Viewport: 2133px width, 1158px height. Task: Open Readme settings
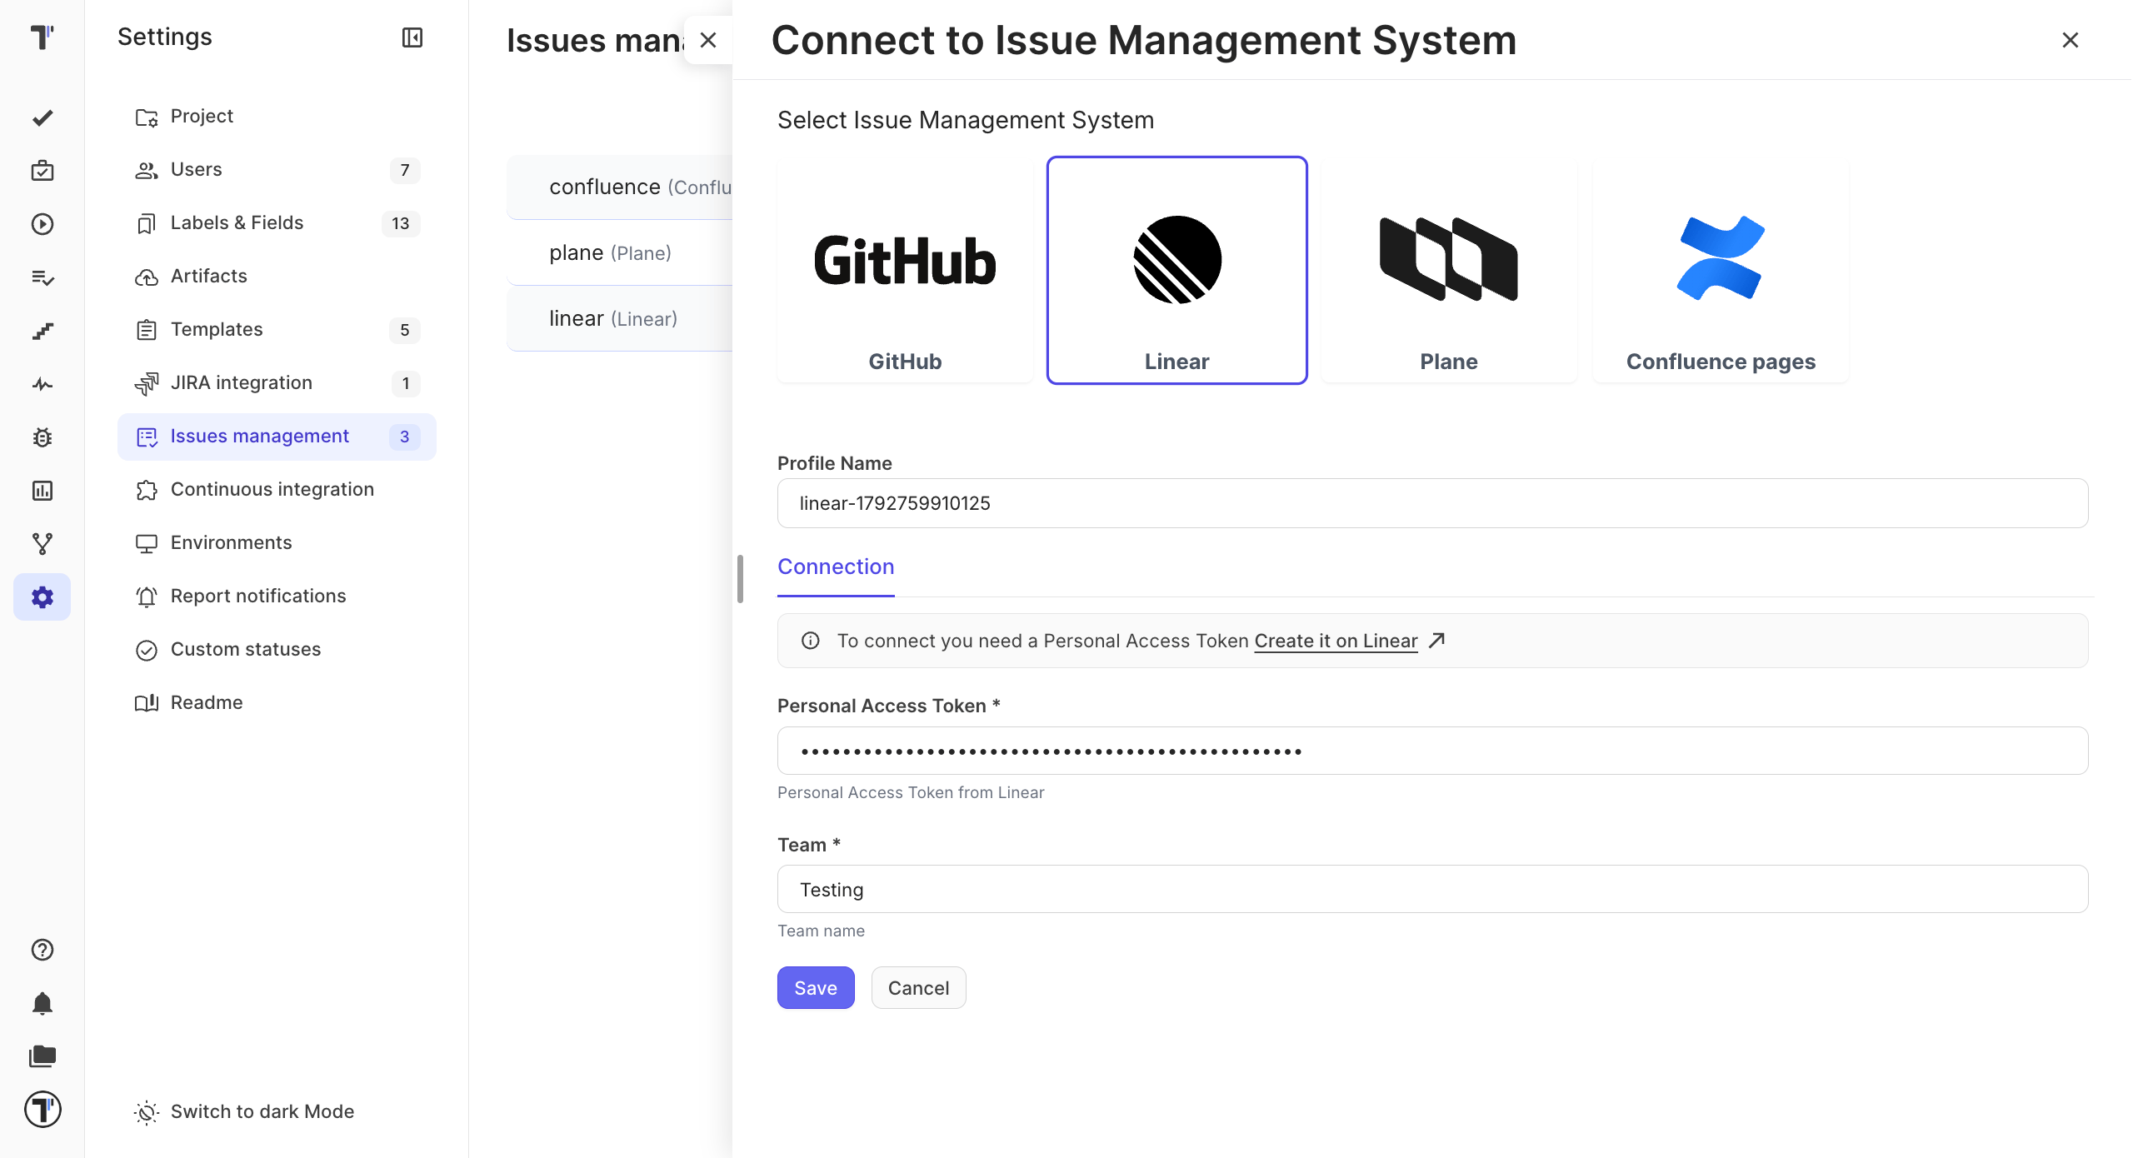277,703
